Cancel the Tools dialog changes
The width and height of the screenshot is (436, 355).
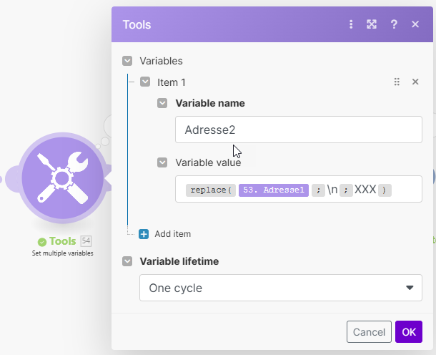369,332
